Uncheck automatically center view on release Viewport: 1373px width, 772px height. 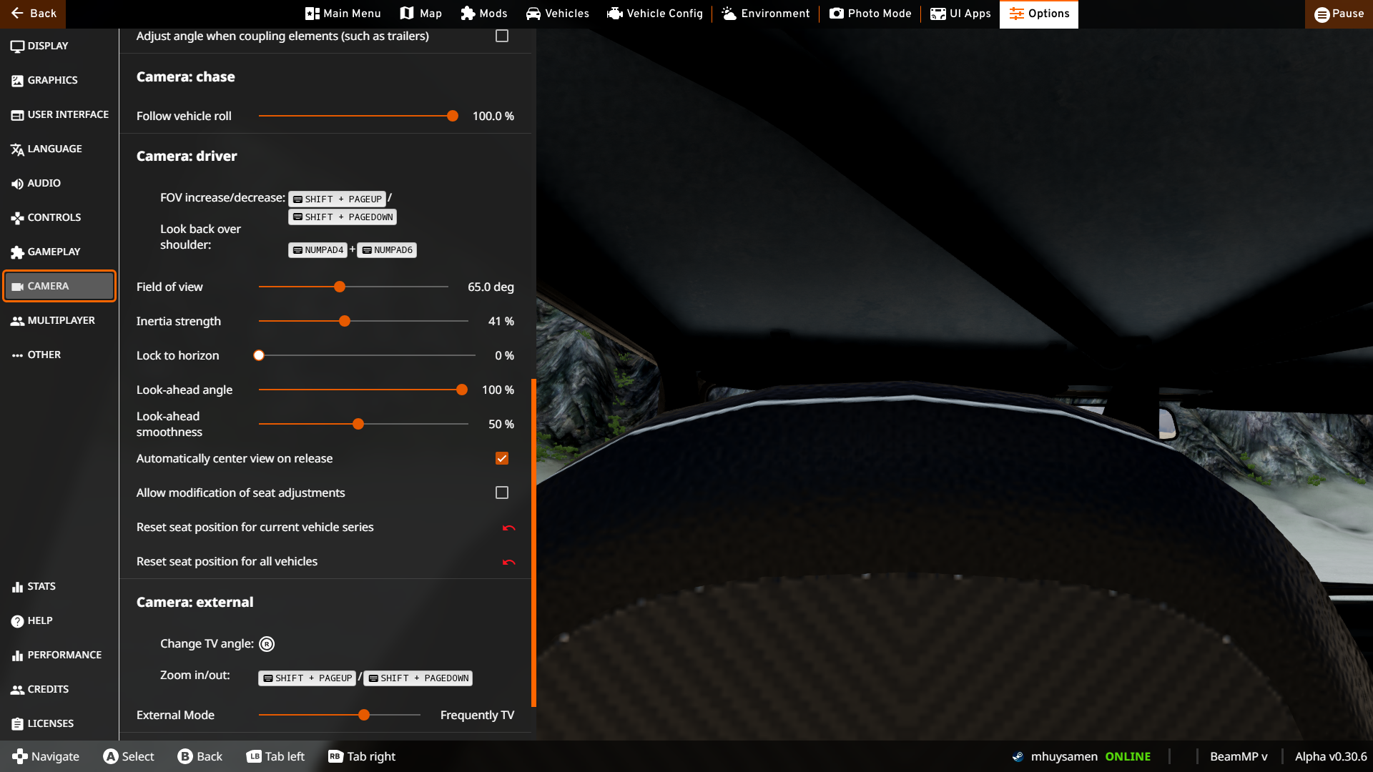pos(502,458)
